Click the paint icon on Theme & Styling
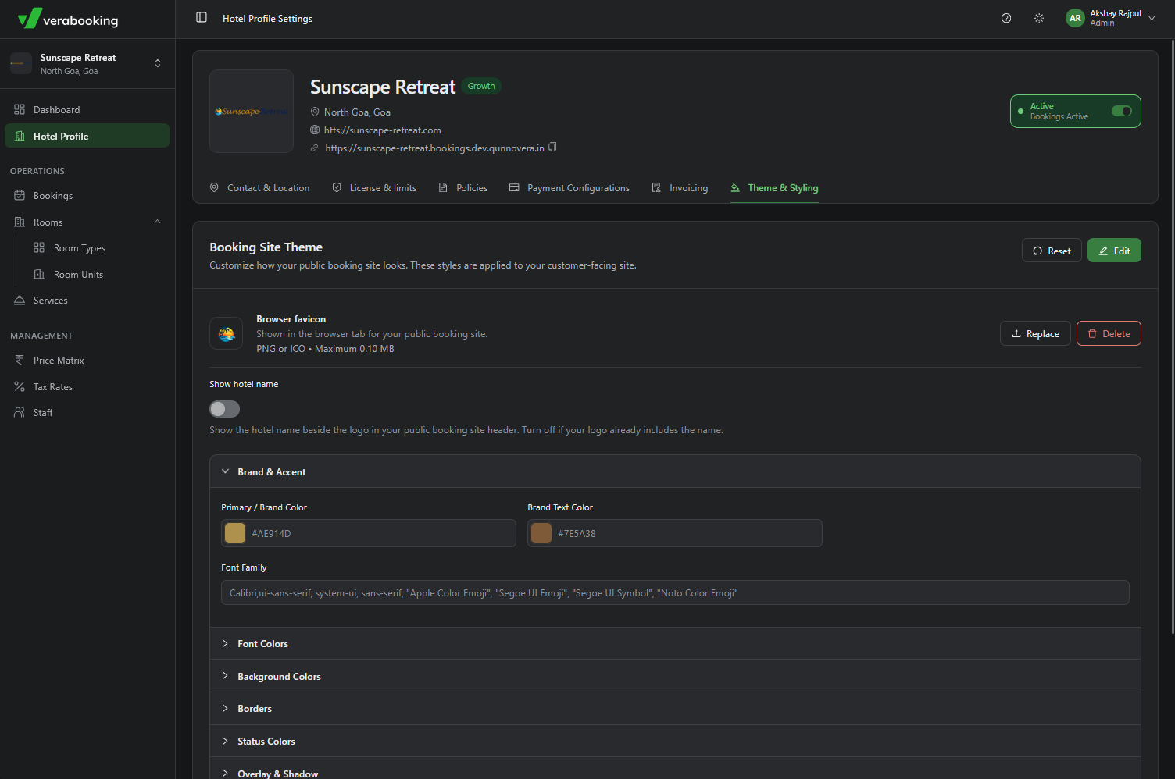Viewport: 1175px width, 779px height. point(735,187)
